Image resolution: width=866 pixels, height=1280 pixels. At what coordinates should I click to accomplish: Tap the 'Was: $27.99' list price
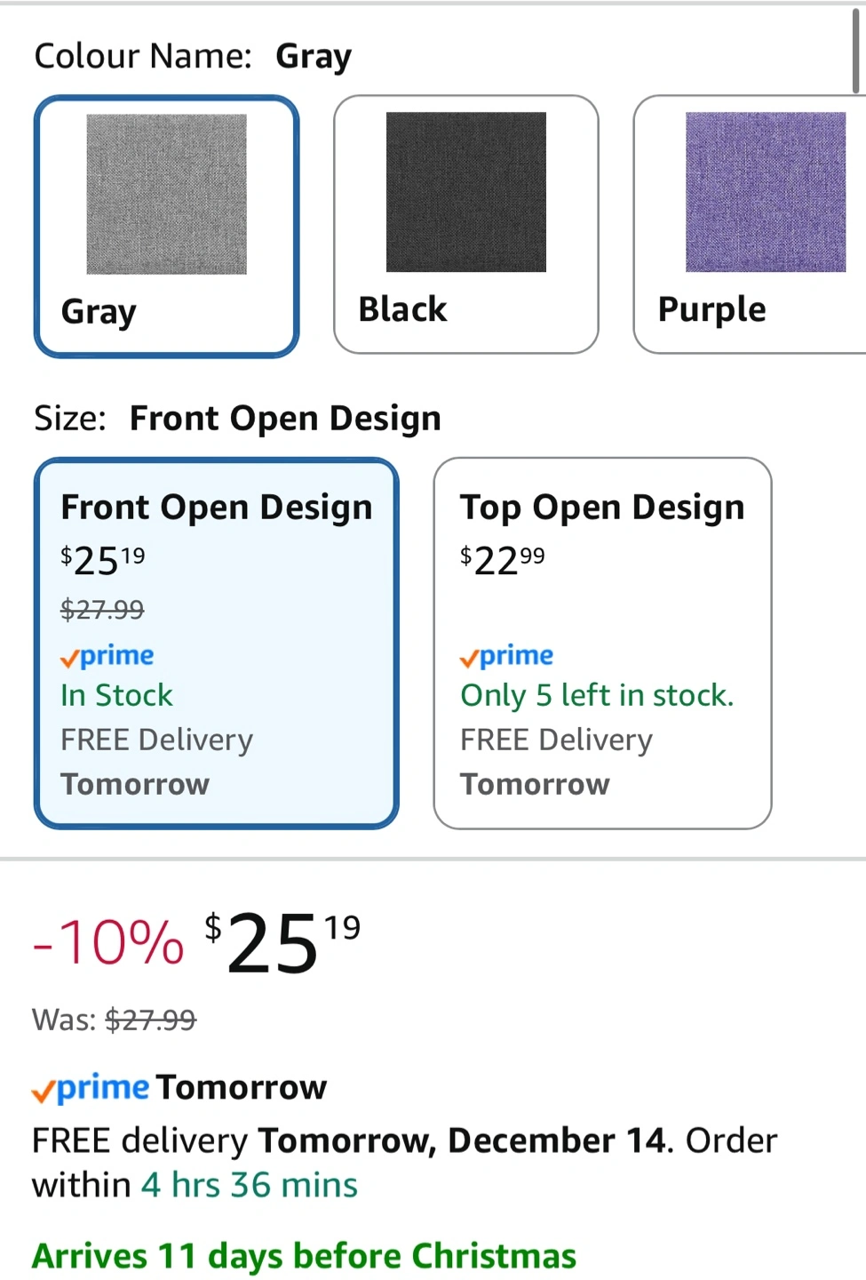pos(115,1020)
